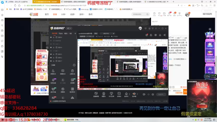Open the 房管助手 tool
Screen dimensions: 217x122
click(53, 72)
